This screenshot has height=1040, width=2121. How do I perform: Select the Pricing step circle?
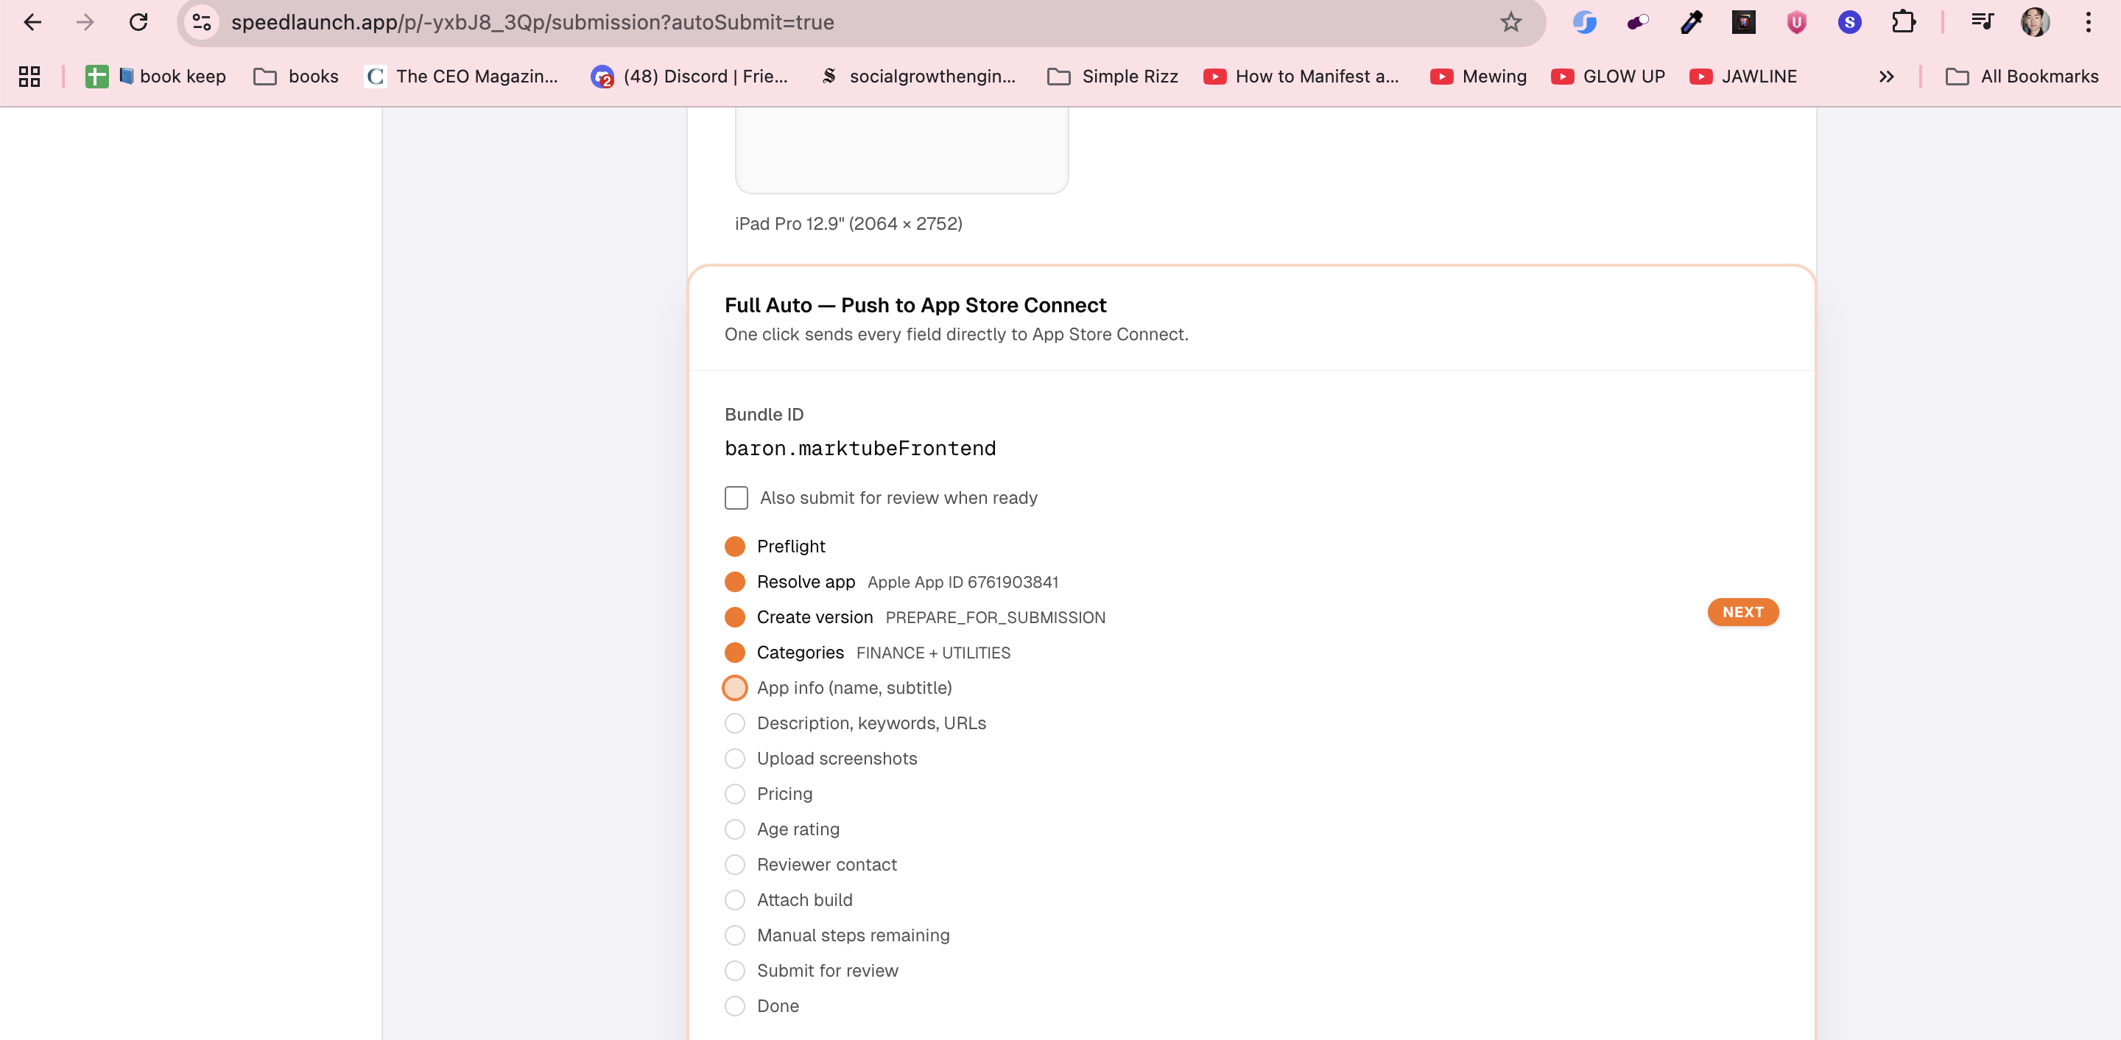(x=735, y=794)
